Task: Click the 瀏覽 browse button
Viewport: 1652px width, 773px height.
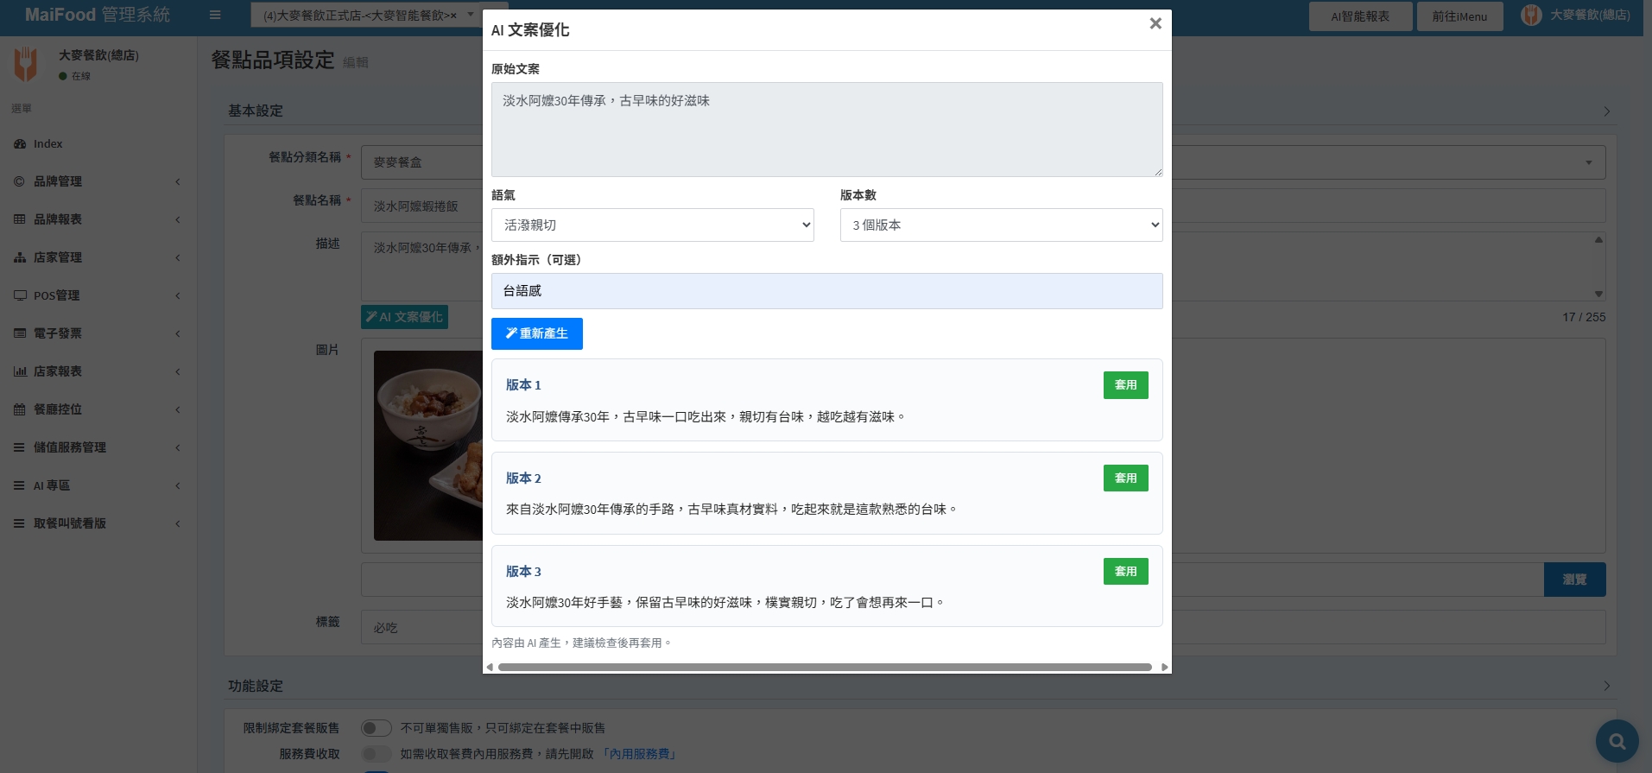Action: pyautogui.click(x=1574, y=580)
